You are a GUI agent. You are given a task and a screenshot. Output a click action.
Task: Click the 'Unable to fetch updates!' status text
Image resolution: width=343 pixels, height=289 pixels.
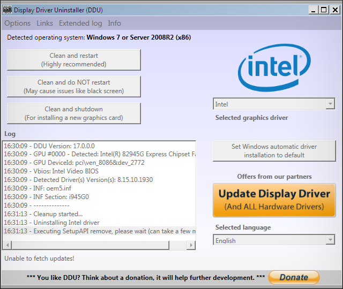39,258
